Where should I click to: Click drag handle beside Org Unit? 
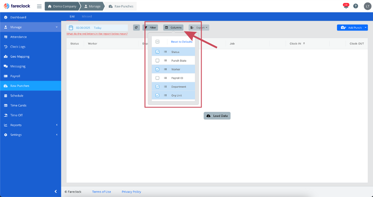[165, 95]
